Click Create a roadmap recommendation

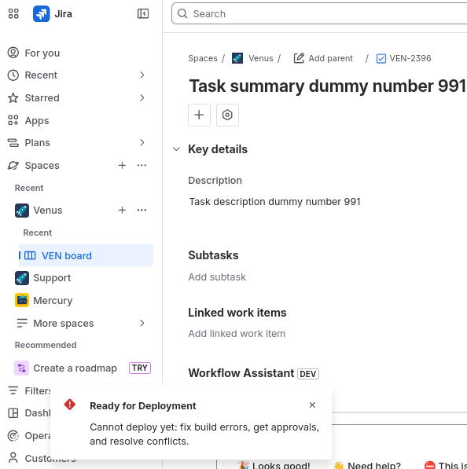(75, 368)
